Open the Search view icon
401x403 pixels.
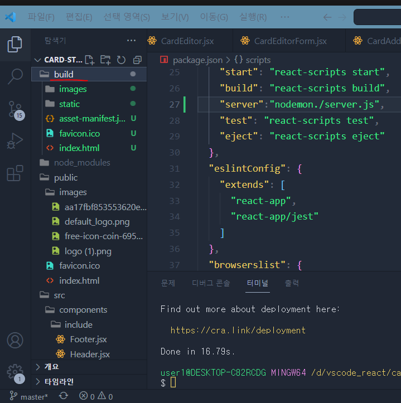coord(15,76)
